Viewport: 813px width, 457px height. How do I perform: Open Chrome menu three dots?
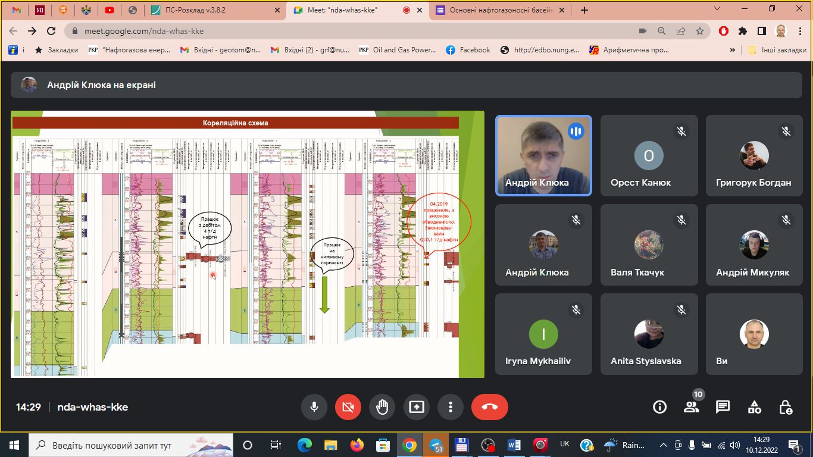(x=799, y=31)
